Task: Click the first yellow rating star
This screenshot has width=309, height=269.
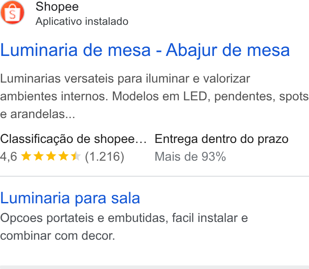Action: coord(26,156)
